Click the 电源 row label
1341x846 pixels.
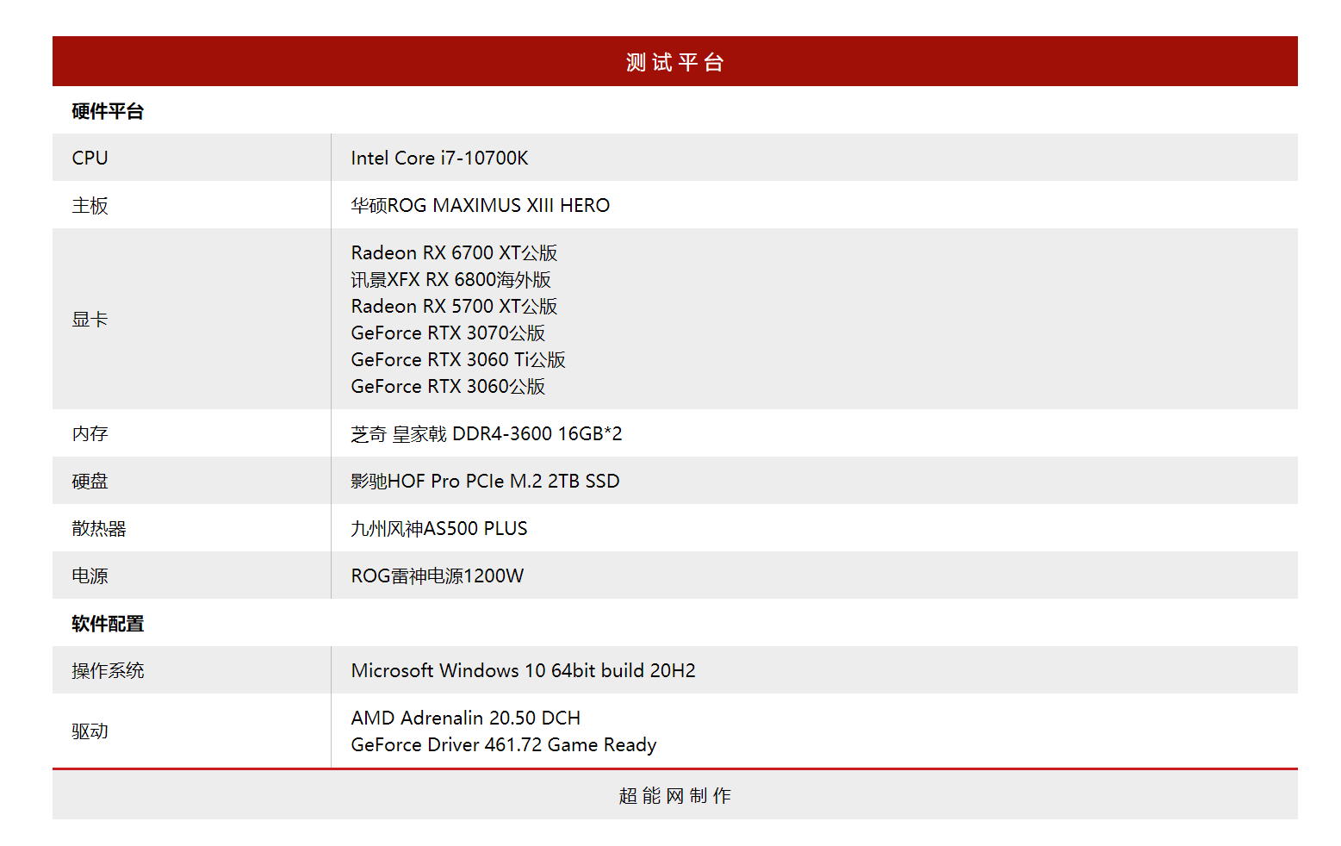90,575
